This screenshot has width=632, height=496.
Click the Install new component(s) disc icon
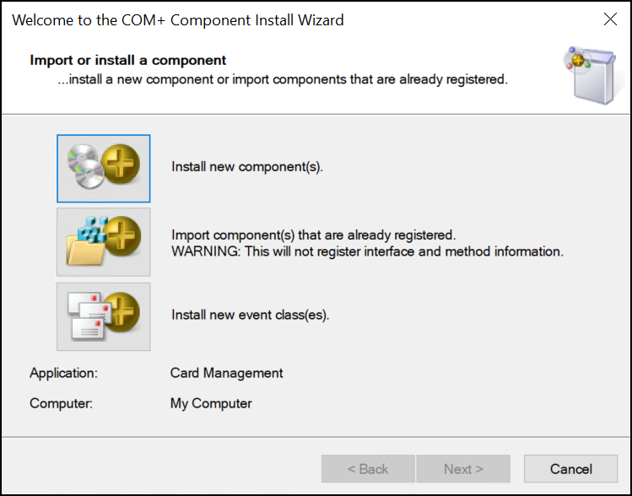click(103, 168)
